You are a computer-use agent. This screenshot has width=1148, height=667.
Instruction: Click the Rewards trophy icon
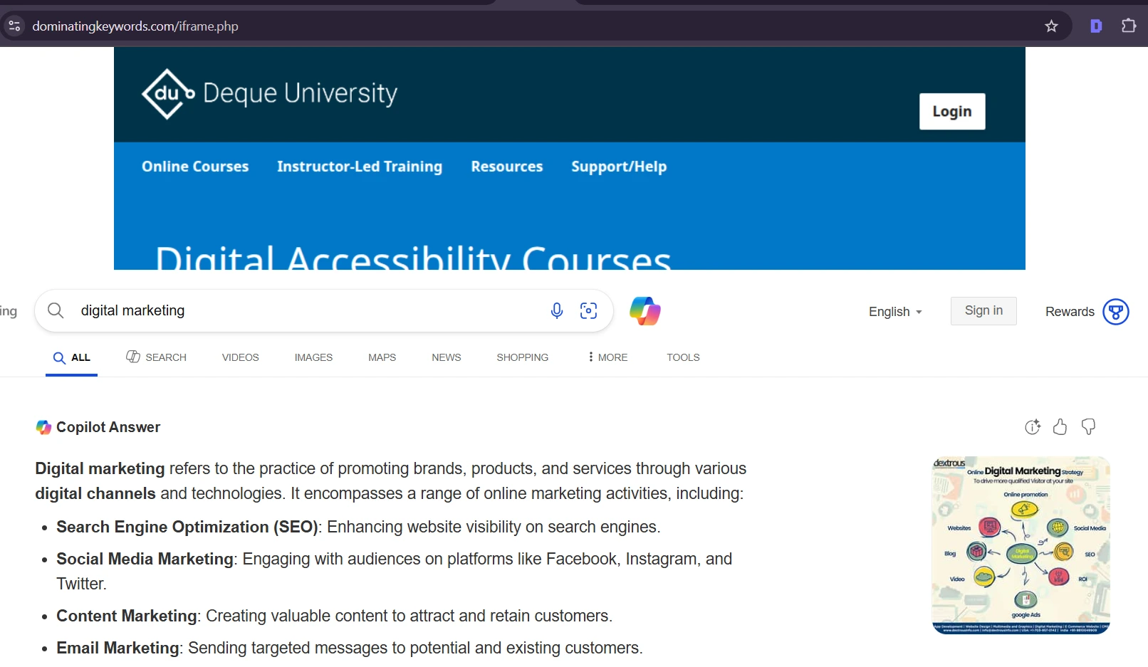[x=1115, y=312]
